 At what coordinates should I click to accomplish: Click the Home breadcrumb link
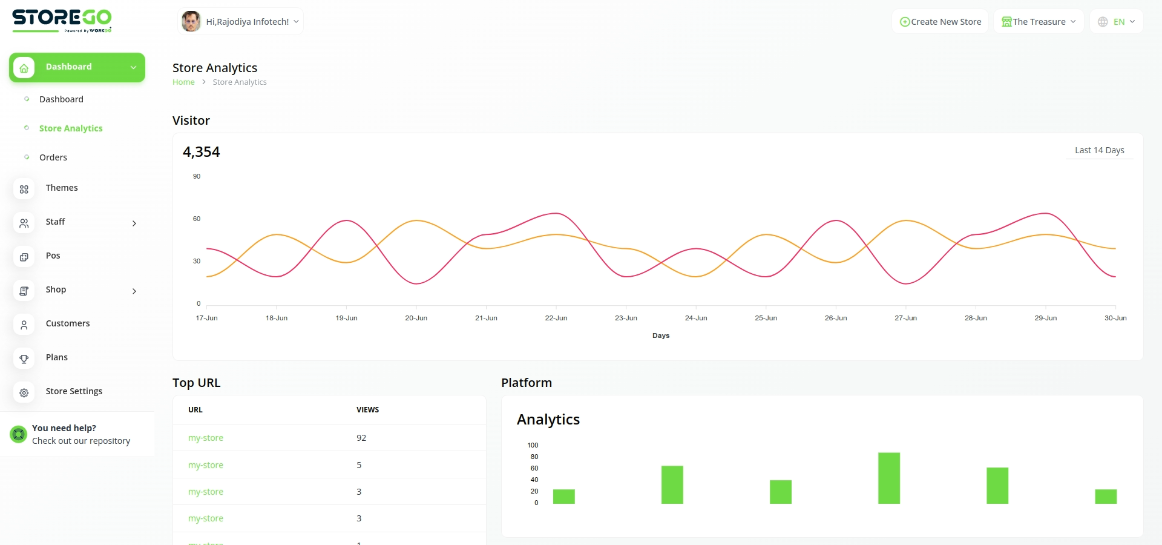point(183,82)
